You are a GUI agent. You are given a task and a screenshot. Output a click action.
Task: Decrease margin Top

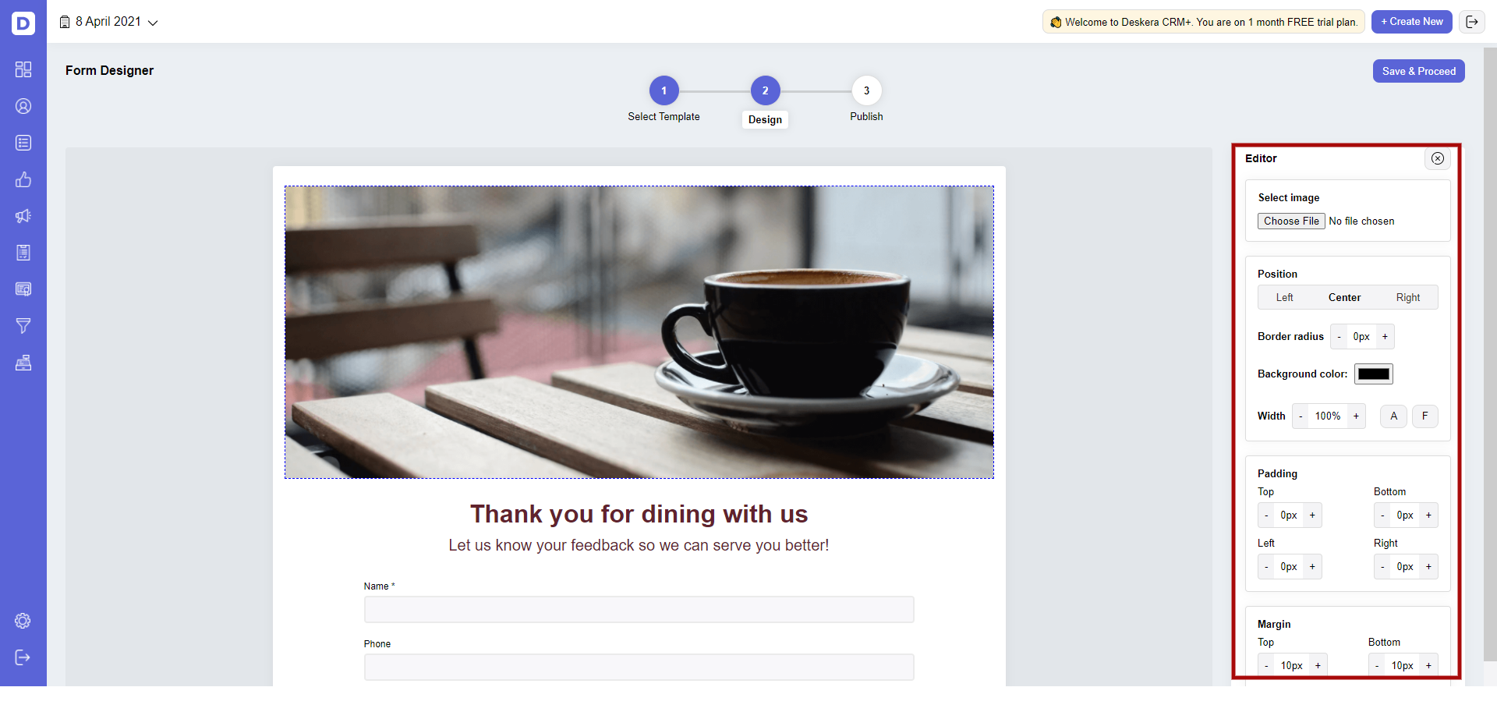pyautogui.click(x=1266, y=666)
